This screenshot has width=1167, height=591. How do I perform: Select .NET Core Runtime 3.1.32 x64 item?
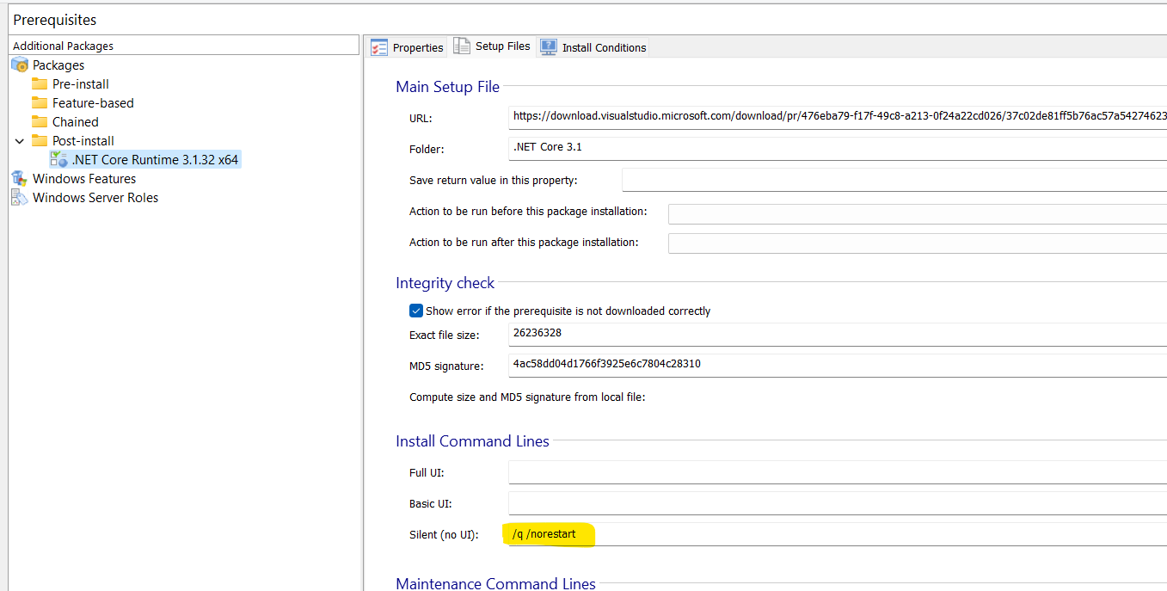click(155, 160)
